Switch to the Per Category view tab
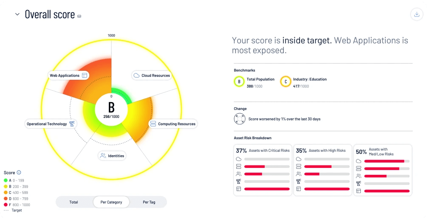This screenshot has width=427, height=218. point(111,202)
